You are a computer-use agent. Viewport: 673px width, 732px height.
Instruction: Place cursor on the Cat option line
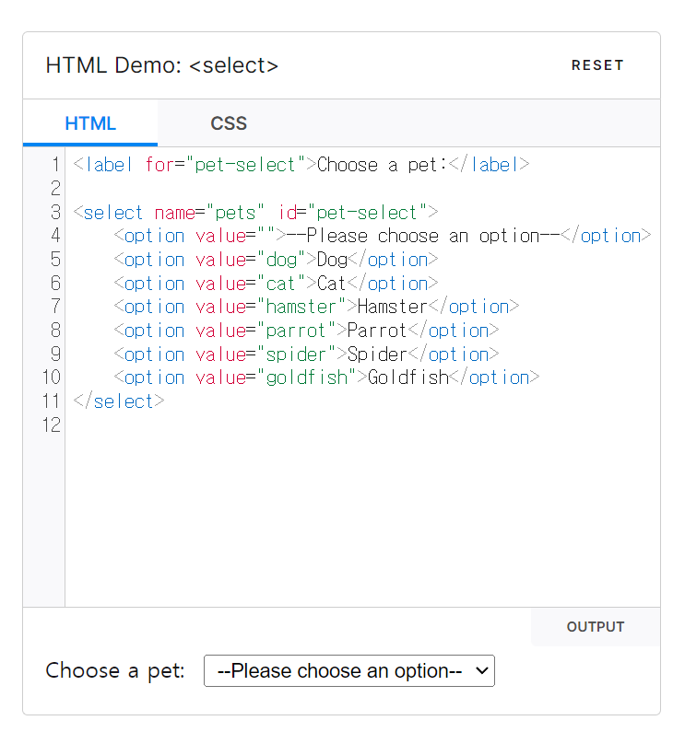(277, 283)
